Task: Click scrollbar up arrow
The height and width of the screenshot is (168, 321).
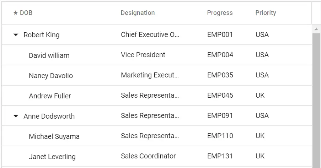Action: (x=316, y=29)
